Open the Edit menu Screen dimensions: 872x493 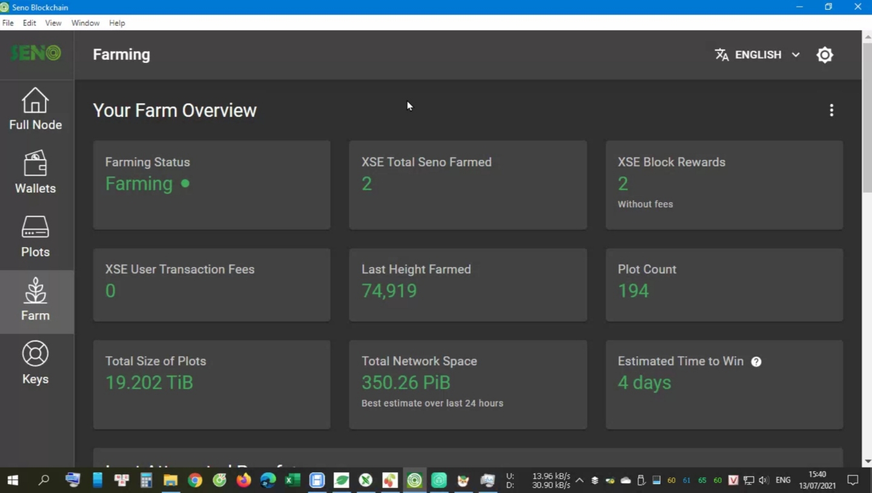[x=30, y=23]
